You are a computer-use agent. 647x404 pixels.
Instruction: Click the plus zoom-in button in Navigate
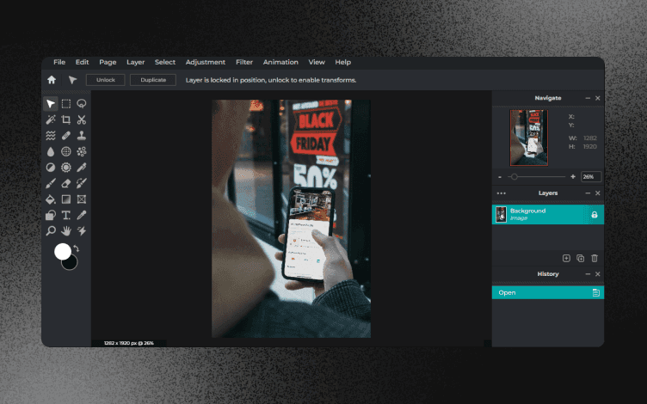[573, 177]
